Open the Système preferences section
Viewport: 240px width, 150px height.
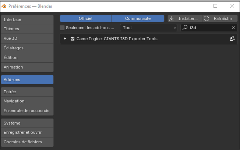(x=27, y=123)
